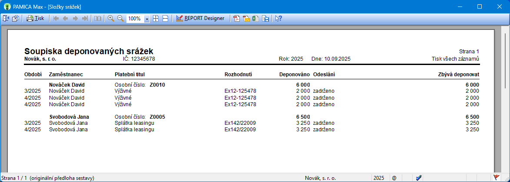Click the blue checkmark status icon
Viewport: 510px width, 182px height.
pyautogui.click(x=418, y=177)
